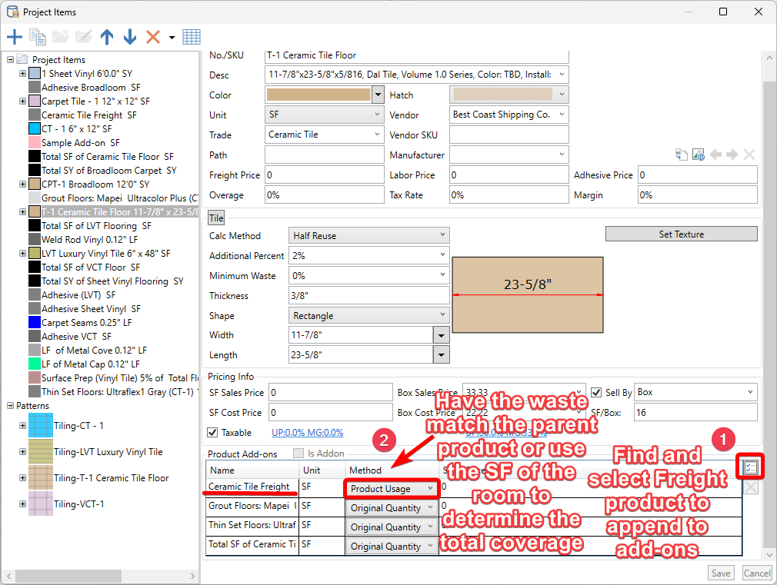Open the Calc Method Half Reuse dropdown
The image size is (777, 585).
pos(369,236)
